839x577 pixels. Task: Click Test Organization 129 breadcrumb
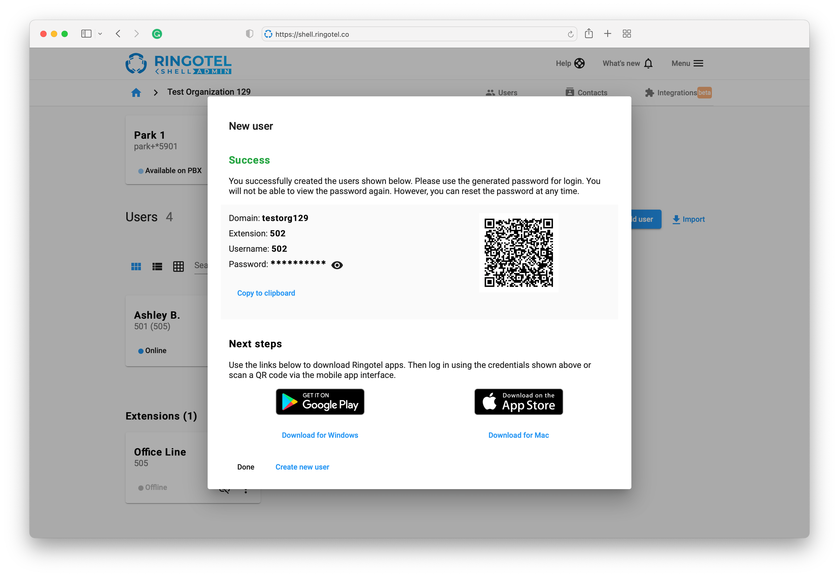tap(209, 92)
